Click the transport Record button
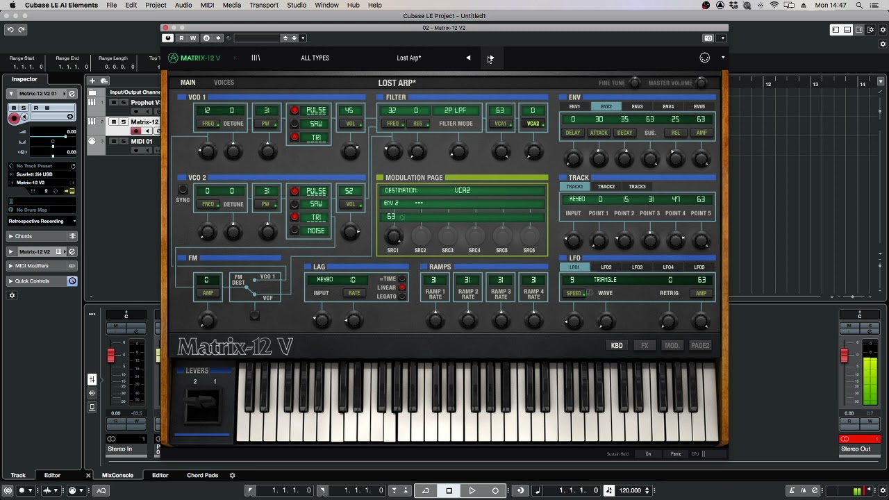This screenshot has width=889, height=500. click(495, 490)
